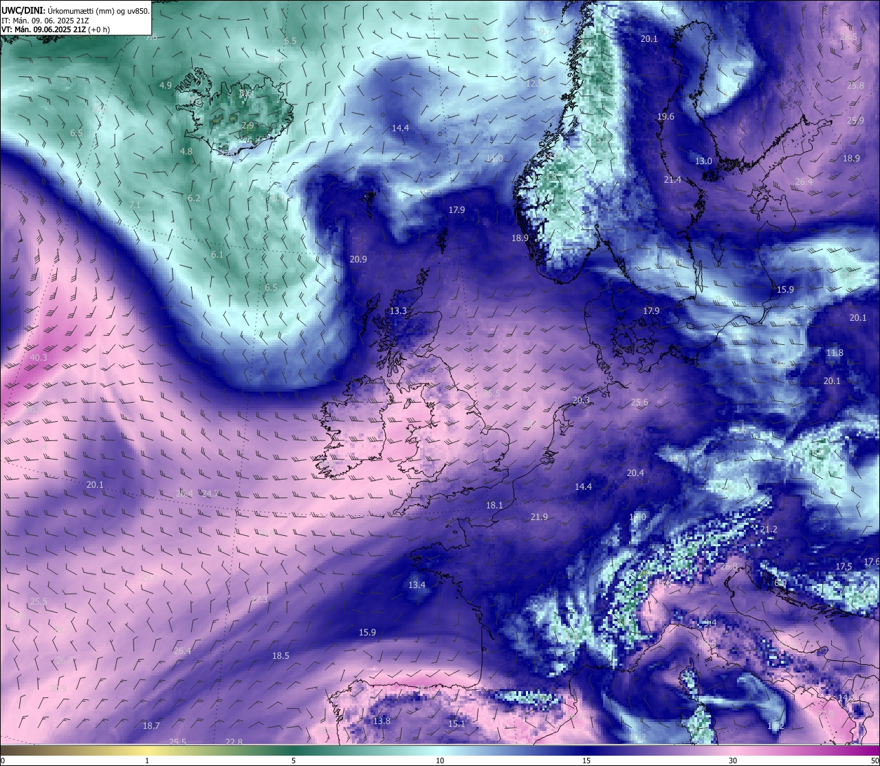Viewport: 880px width, 766px height.
Task: Click the 19.6 value over Sweden
Action: click(x=665, y=117)
